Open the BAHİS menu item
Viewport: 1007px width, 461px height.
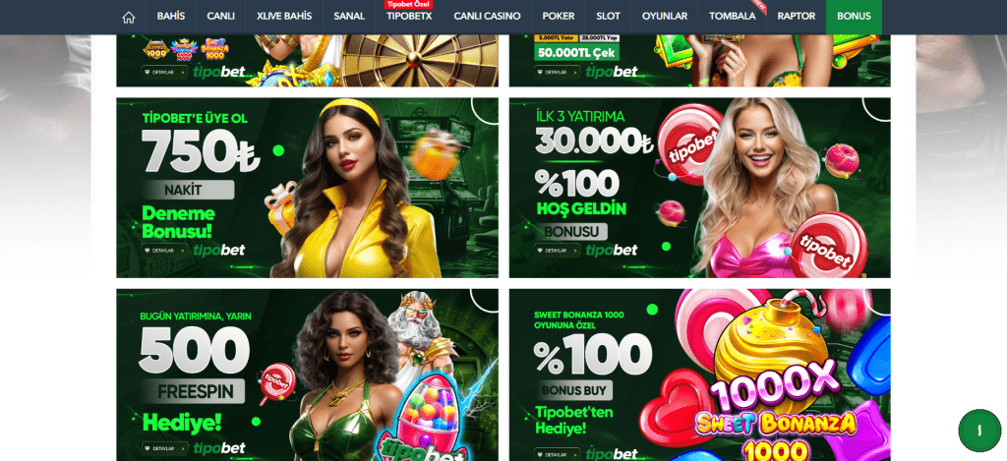coord(171,17)
